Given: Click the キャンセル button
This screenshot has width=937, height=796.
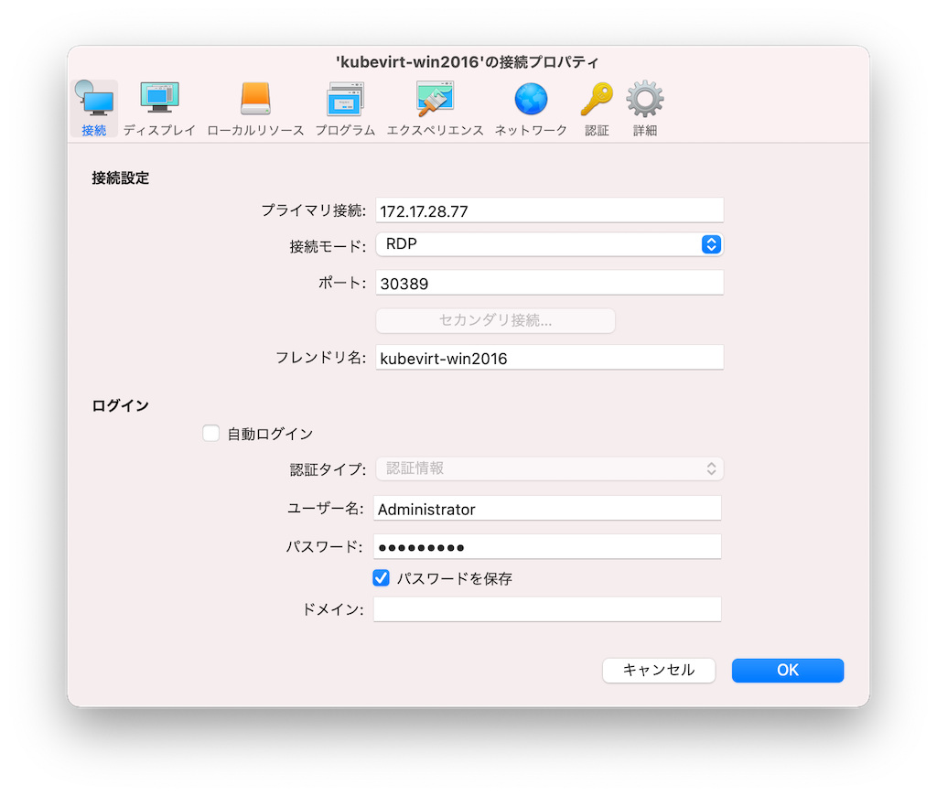Looking at the screenshot, I should tap(658, 670).
